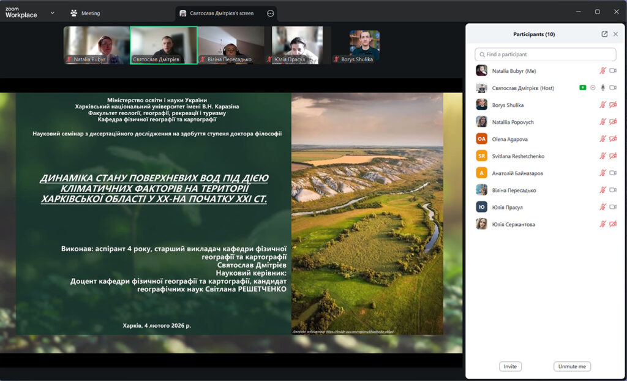Click the camera icon for Анатолій Байназаров
This screenshot has height=381, width=627.
(613, 173)
